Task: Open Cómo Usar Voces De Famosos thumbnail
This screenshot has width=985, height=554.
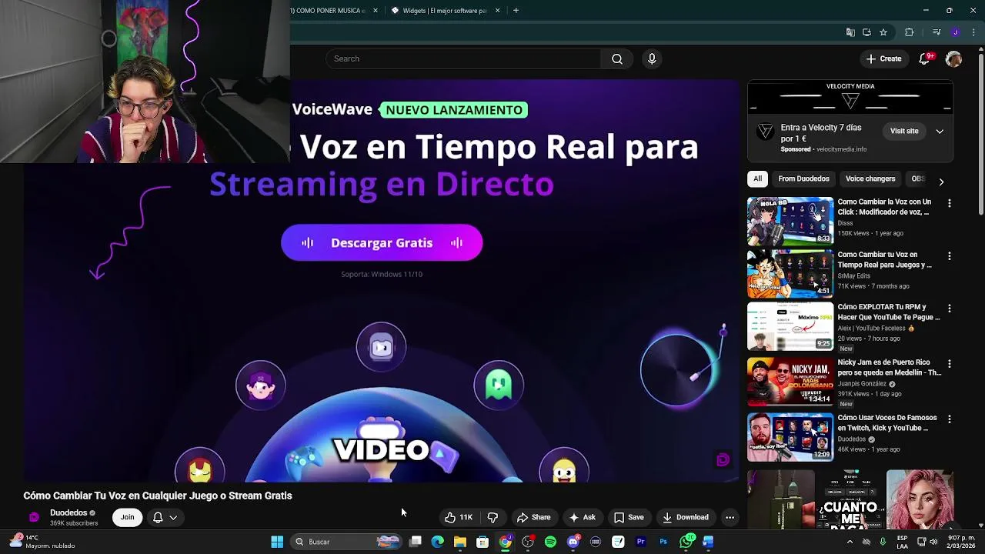Action: [790, 437]
